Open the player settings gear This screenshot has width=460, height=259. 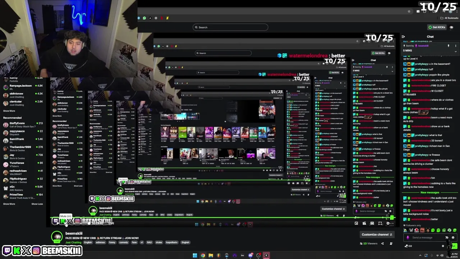click(x=388, y=223)
